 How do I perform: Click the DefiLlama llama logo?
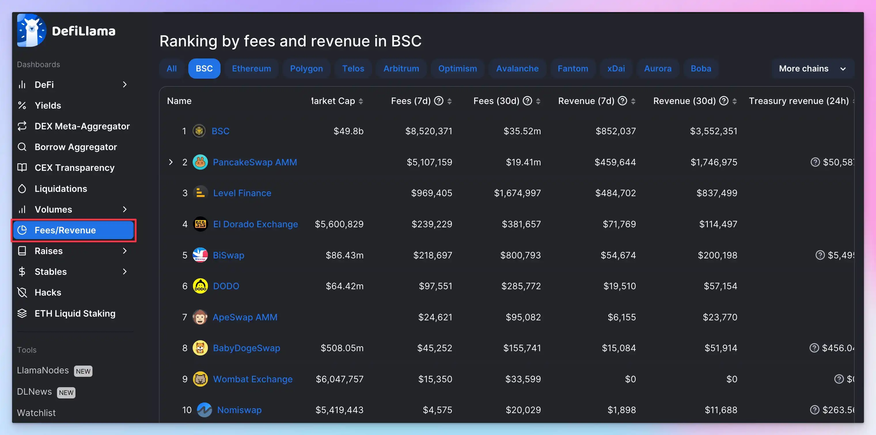pos(31,30)
